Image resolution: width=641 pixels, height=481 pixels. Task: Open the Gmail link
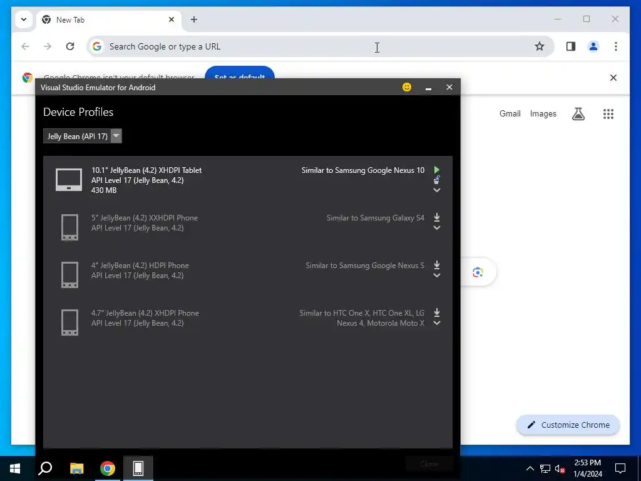click(510, 114)
